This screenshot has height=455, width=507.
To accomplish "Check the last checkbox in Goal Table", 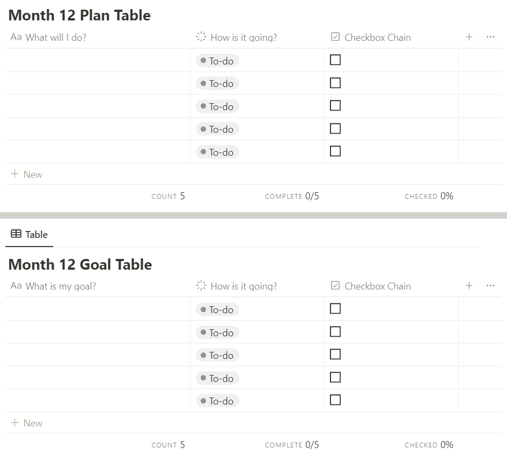I will pyautogui.click(x=335, y=400).
